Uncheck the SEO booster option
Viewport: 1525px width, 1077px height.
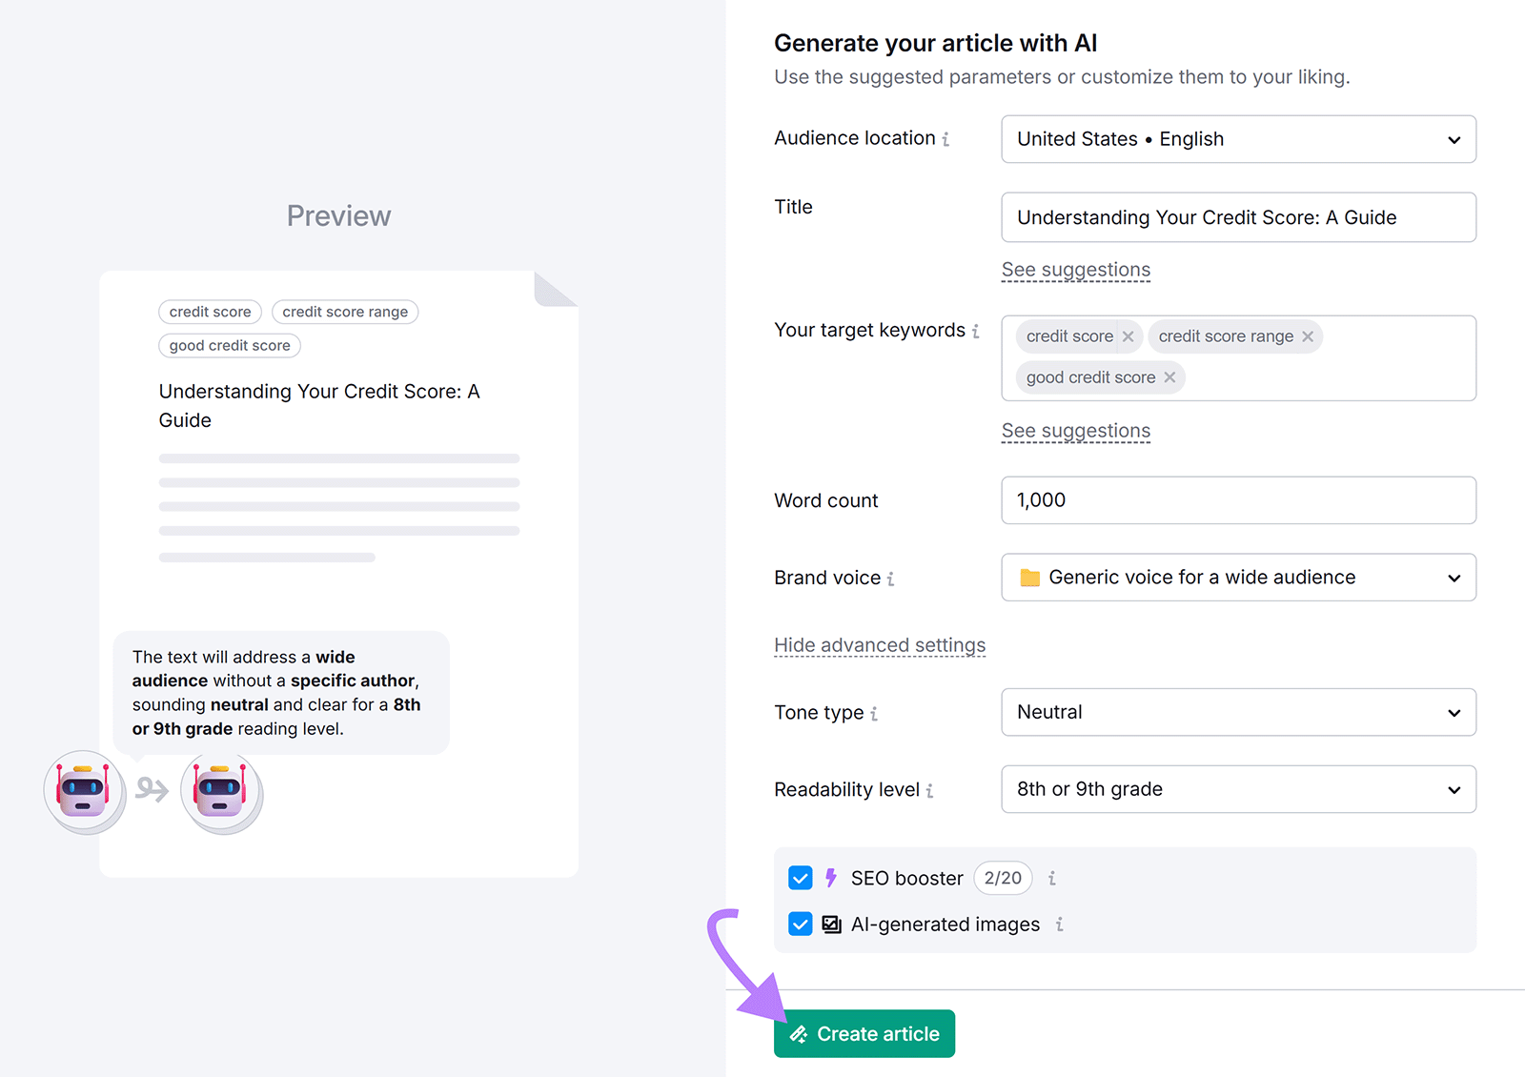pyautogui.click(x=801, y=878)
